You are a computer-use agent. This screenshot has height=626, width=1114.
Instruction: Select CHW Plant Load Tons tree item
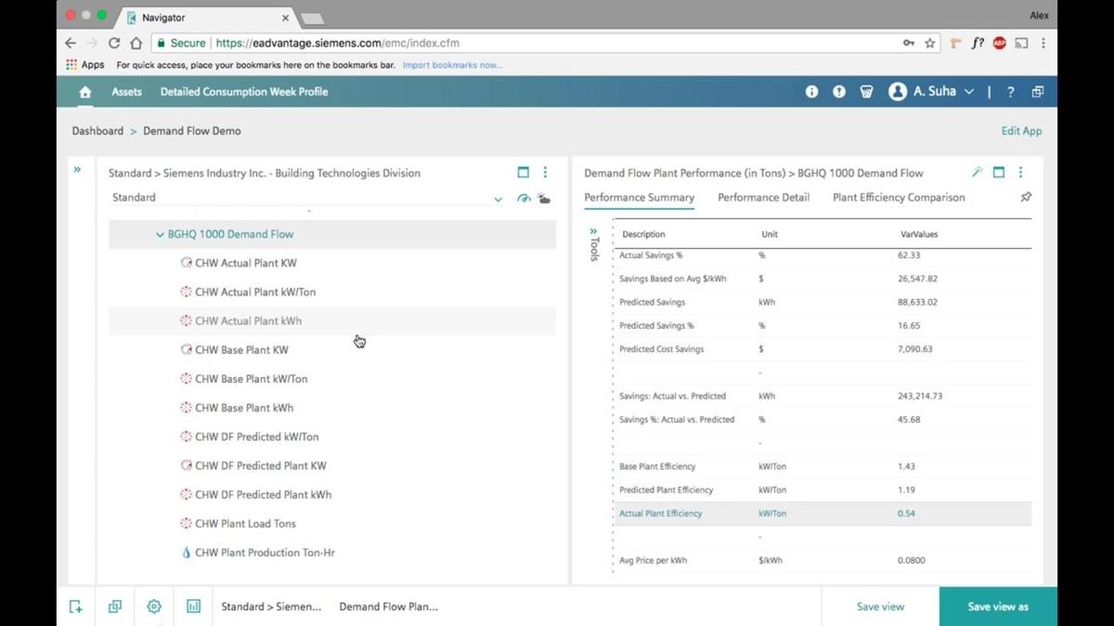tap(245, 524)
